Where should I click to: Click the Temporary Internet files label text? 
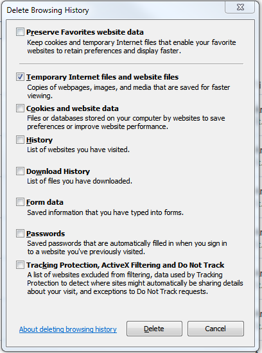(103, 77)
